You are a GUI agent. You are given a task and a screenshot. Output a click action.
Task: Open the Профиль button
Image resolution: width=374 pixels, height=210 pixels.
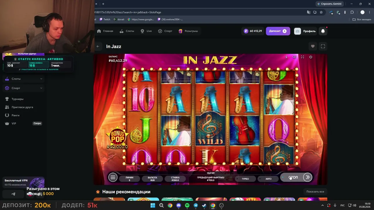305,31
